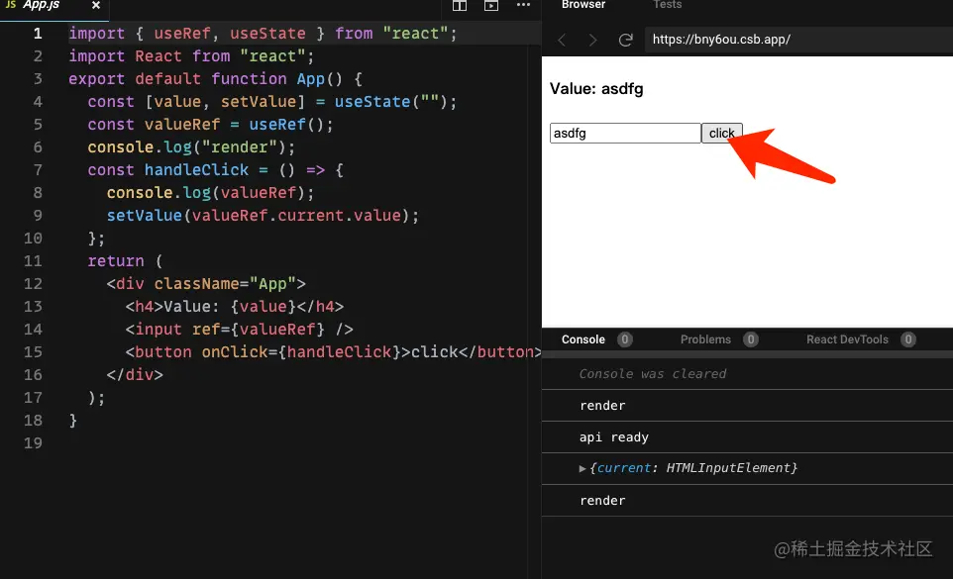Screen dimensions: 953x579
Task: Click the 'click' button in preview
Action: tap(721, 133)
